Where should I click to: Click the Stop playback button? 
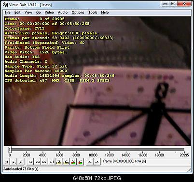click(x=7, y=162)
